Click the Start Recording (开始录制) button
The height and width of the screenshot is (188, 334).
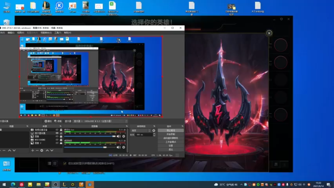pyautogui.click(x=170, y=134)
